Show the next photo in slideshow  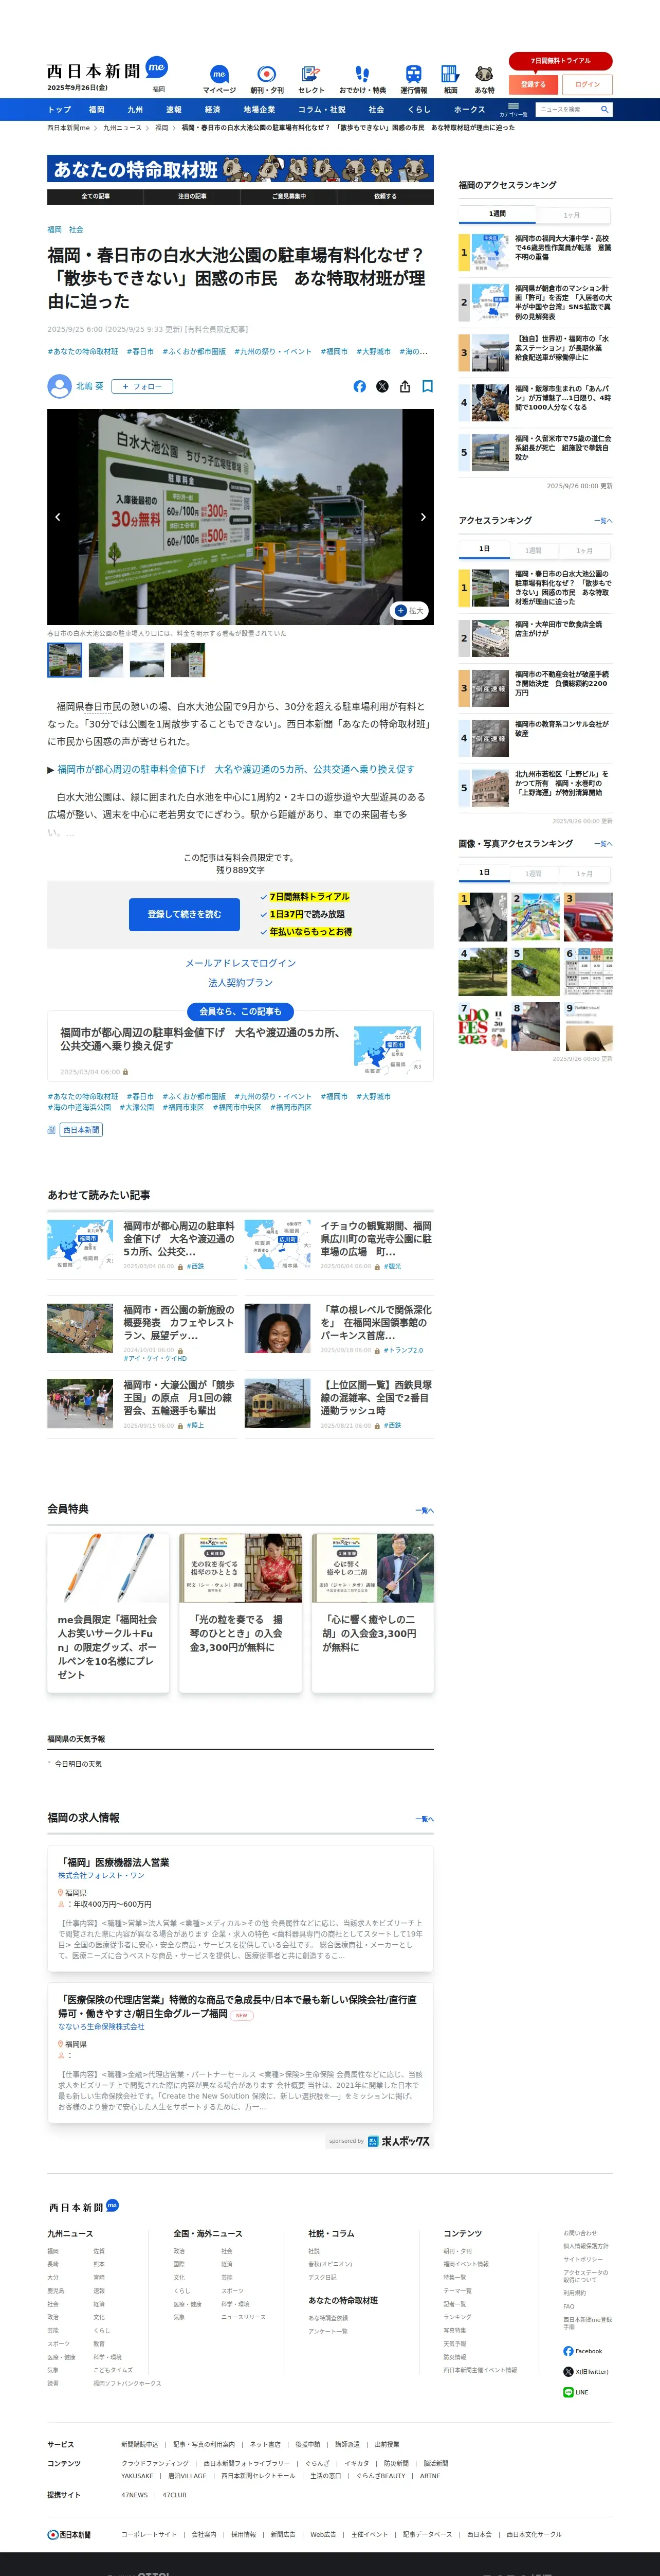(424, 517)
